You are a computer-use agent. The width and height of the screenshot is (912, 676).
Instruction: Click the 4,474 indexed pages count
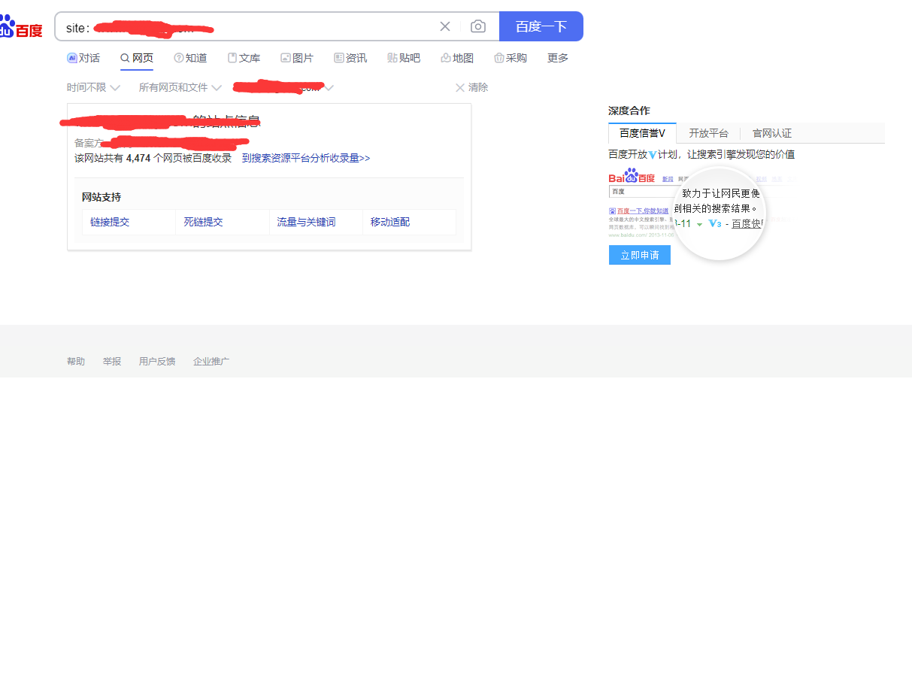coord(138,158)
